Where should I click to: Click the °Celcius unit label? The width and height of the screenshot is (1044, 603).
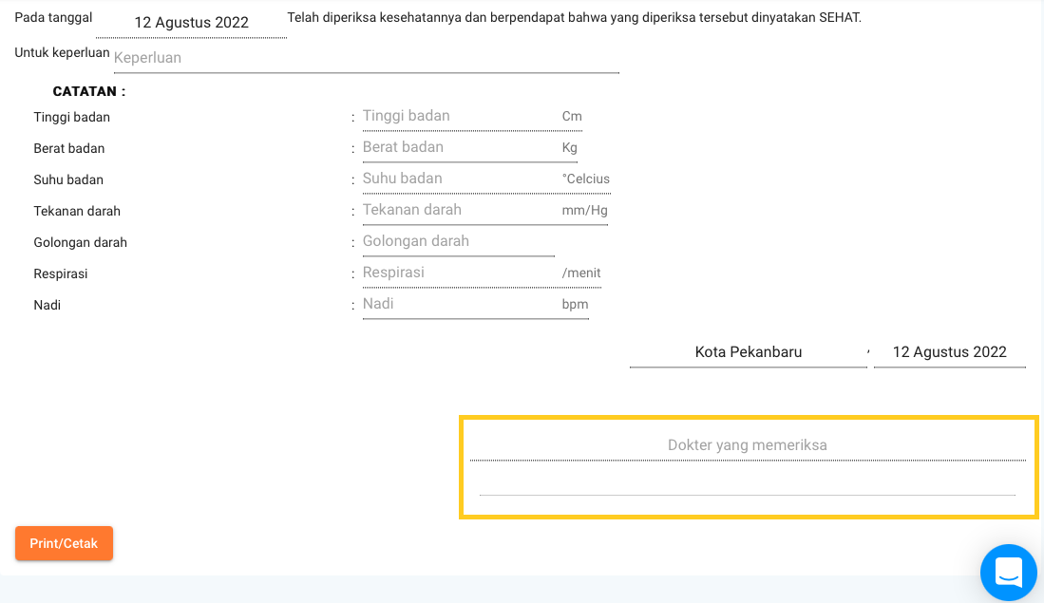[x=586, y=179]
